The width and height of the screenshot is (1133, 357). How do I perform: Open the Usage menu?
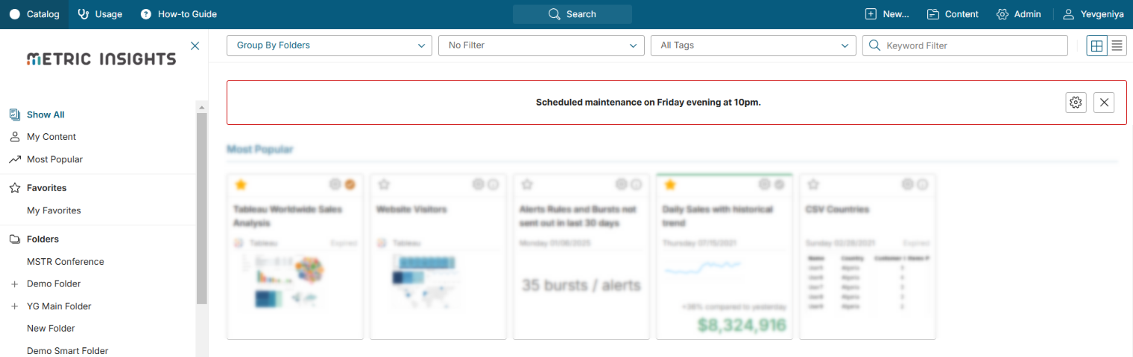click(100, 14)
